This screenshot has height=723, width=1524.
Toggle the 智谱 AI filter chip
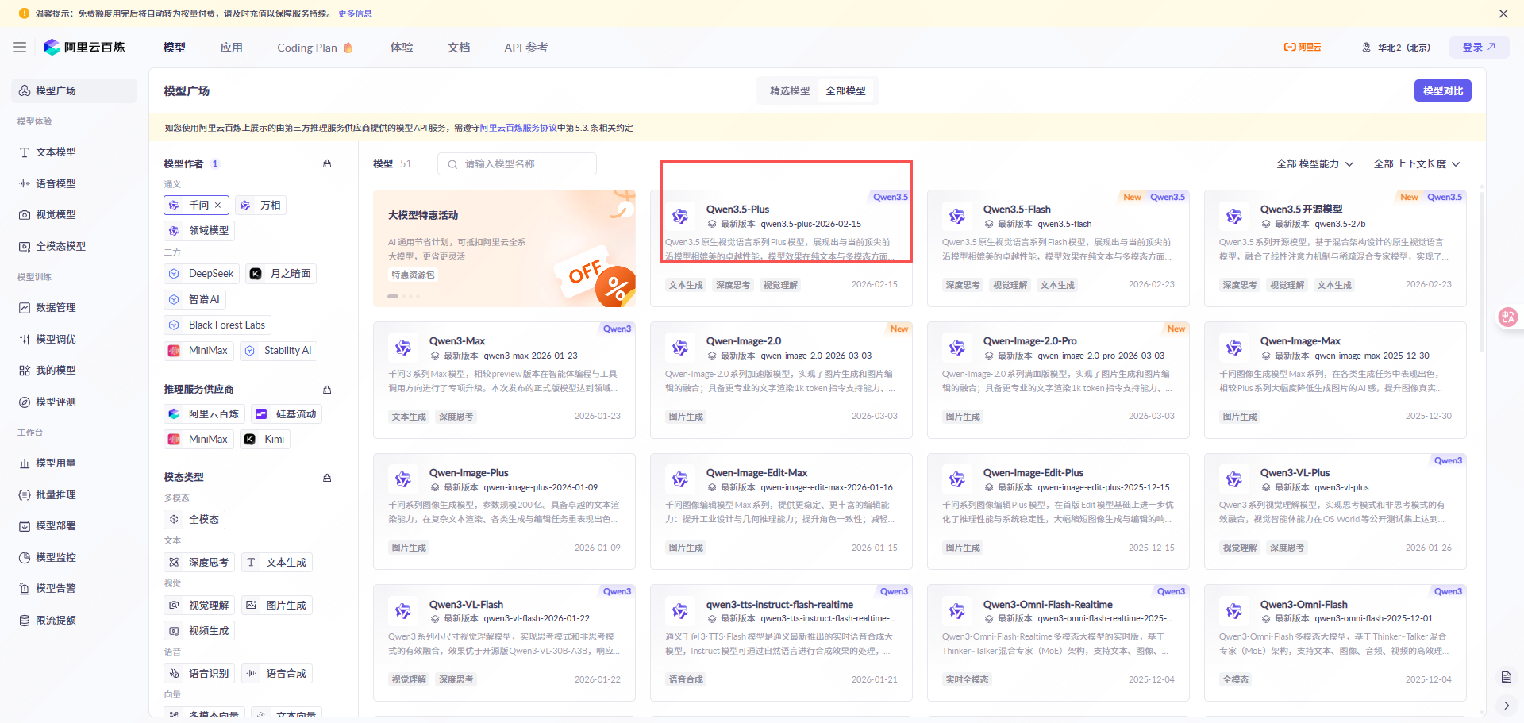(x=194, y=299)
